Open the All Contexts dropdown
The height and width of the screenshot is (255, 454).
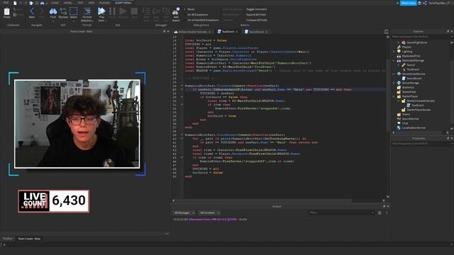tap(209, 212)
